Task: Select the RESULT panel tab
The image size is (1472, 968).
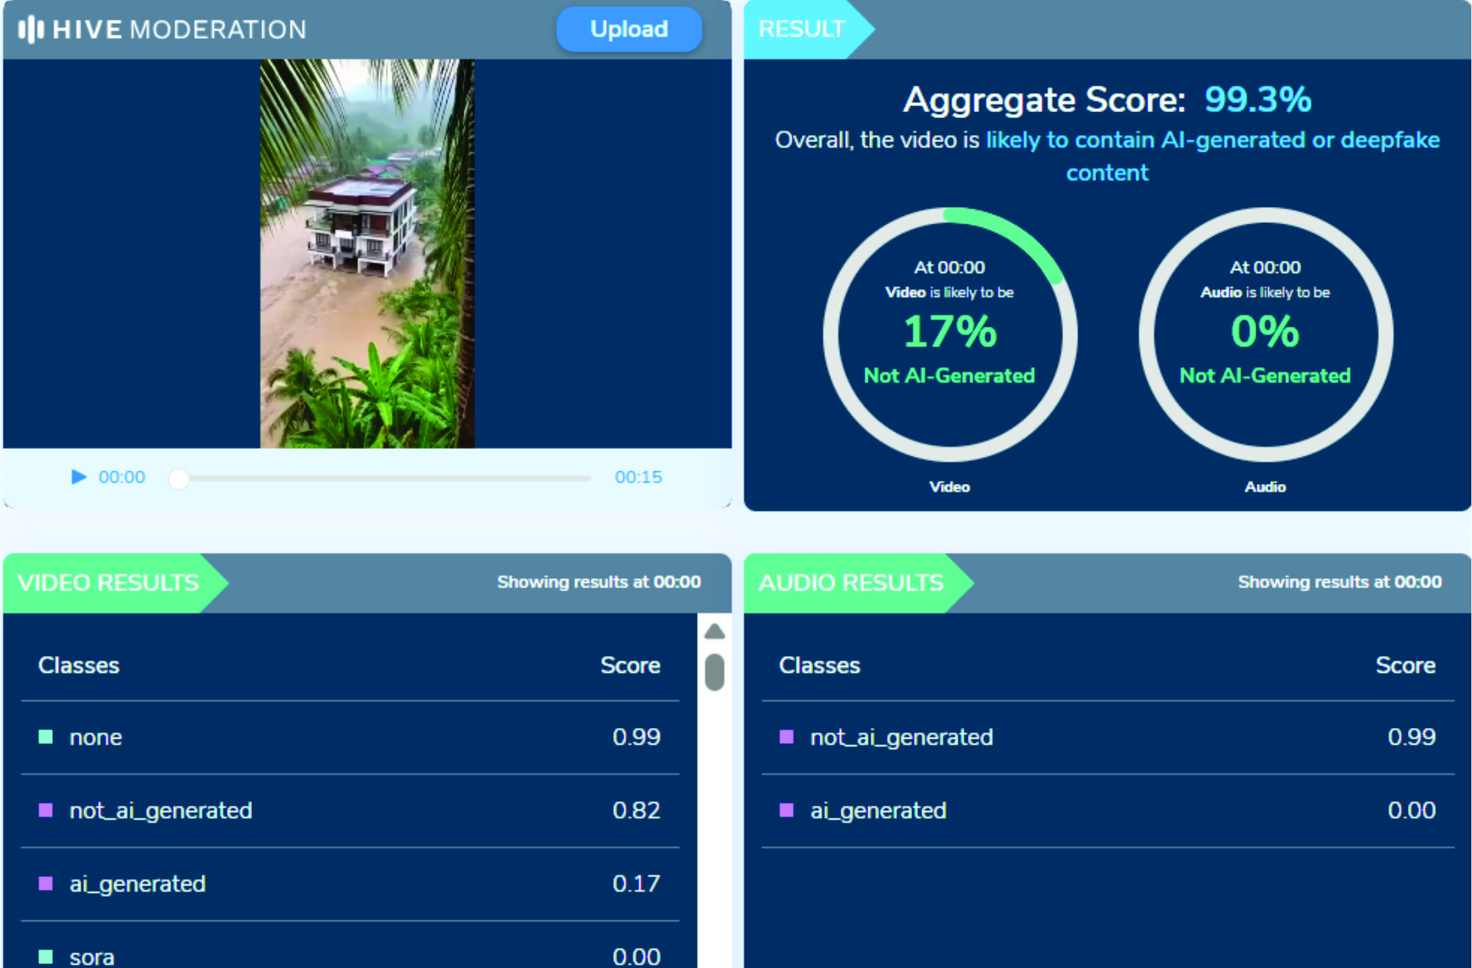Action: [x=801, y=30]
